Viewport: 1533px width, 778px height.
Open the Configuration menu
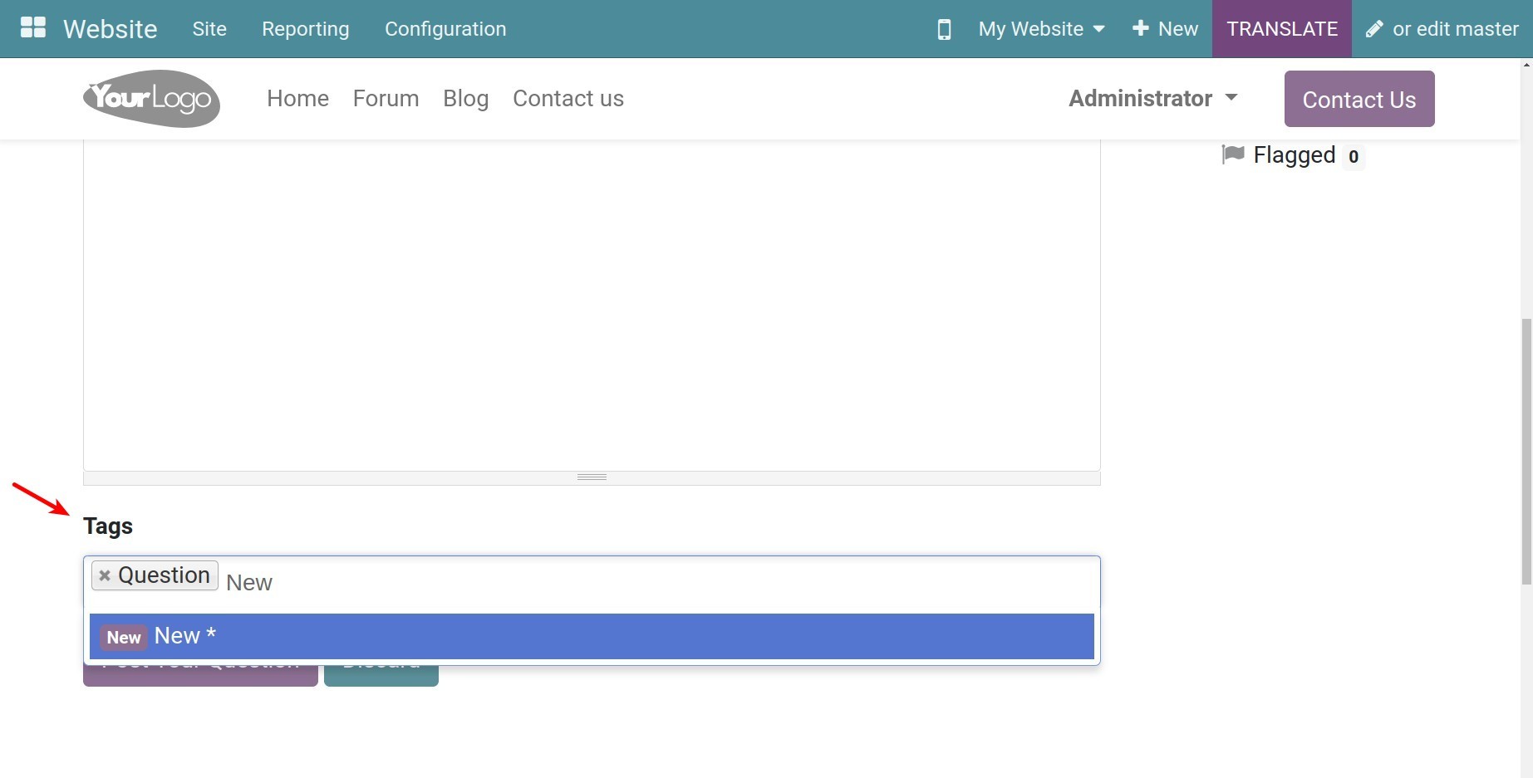[445, 29]
